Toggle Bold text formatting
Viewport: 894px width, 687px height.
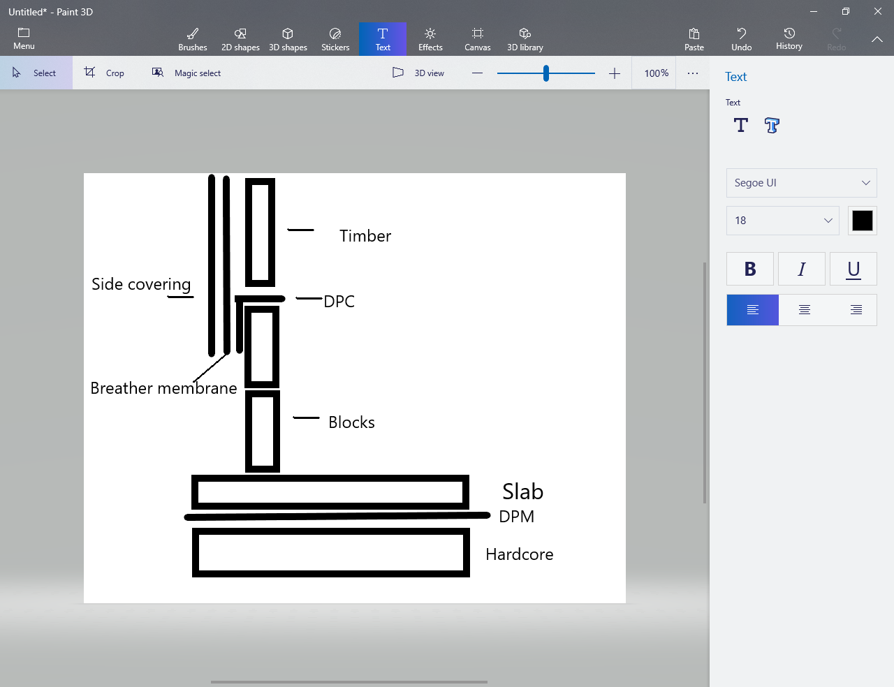(750, 269)
